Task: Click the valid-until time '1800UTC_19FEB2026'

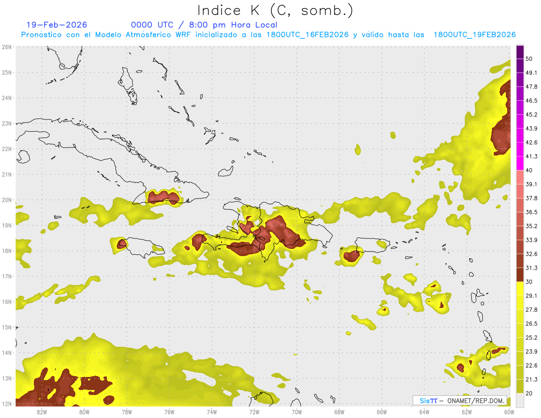Action: point(475,35)
